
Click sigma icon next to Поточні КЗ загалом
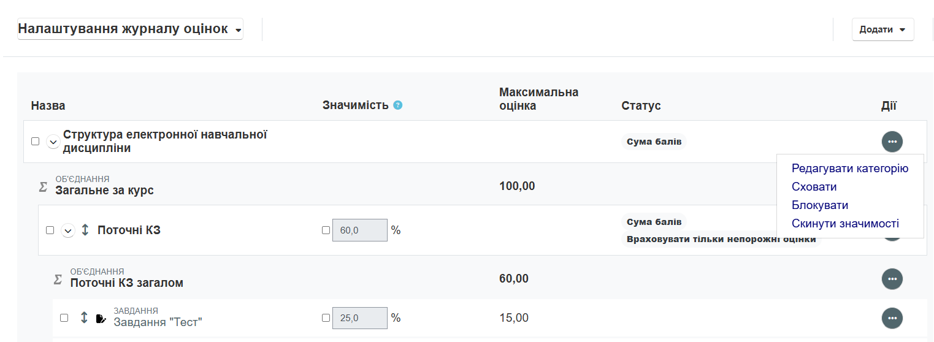[x=58, y=279]
